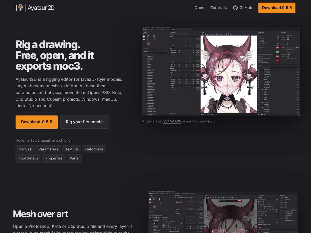311x233 pixels.
Task: Tap the Parameter sliders panel in hero screenshot
Action: [185, 73]
